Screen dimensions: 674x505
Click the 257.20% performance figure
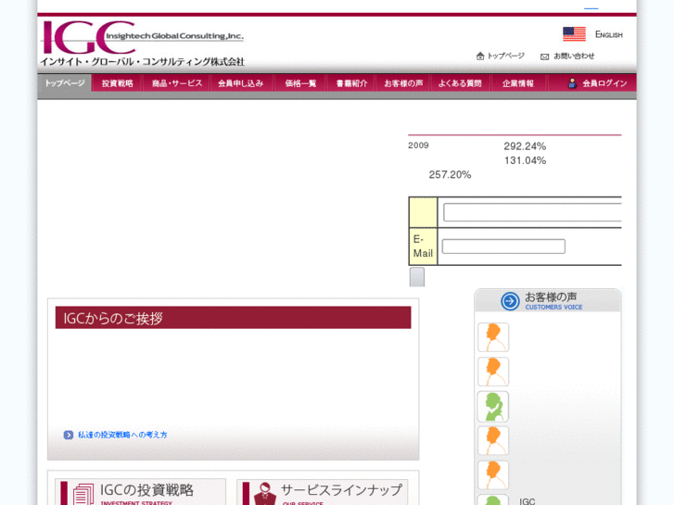pyautogui.click(x=450, y=175)
